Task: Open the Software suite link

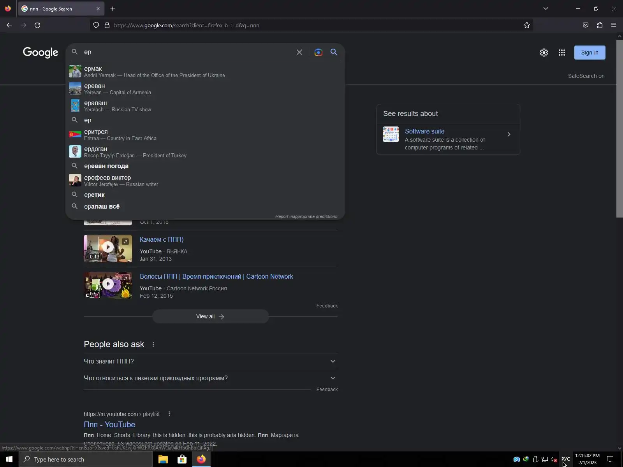Action: (424, 132)
